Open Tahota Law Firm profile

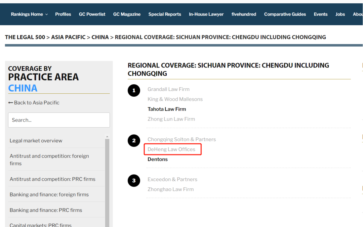[167, 109]
